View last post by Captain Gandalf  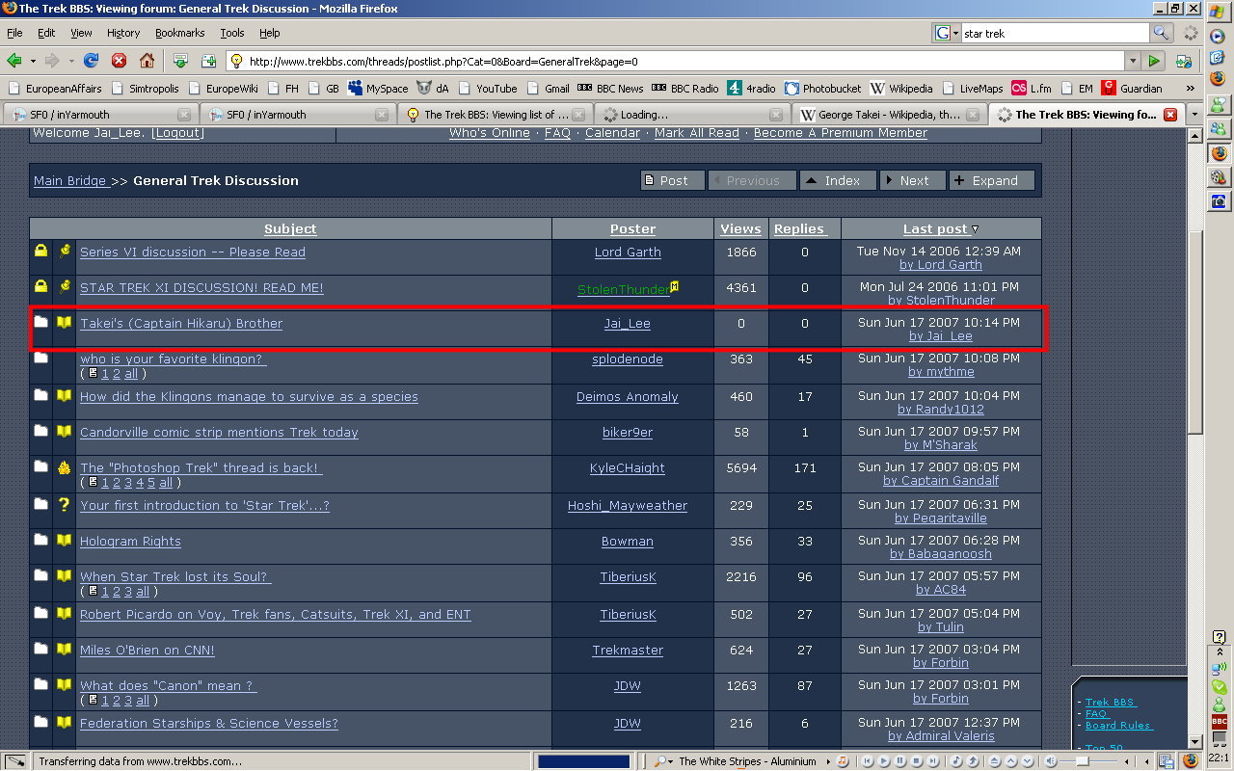coord(941,481)
